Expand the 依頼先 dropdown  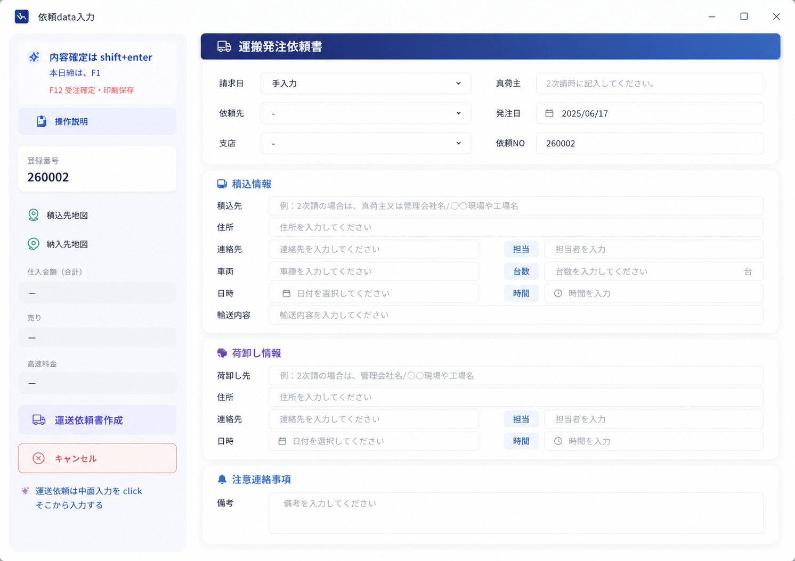point(366,113)
